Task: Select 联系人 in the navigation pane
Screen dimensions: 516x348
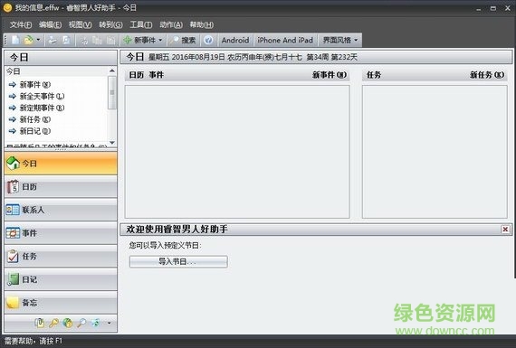Action: point(61,210)
